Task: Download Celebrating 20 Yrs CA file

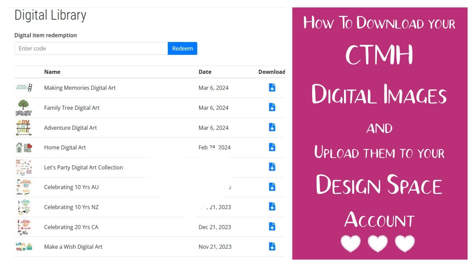Action: pyautogui.click(x=272, y=226)
